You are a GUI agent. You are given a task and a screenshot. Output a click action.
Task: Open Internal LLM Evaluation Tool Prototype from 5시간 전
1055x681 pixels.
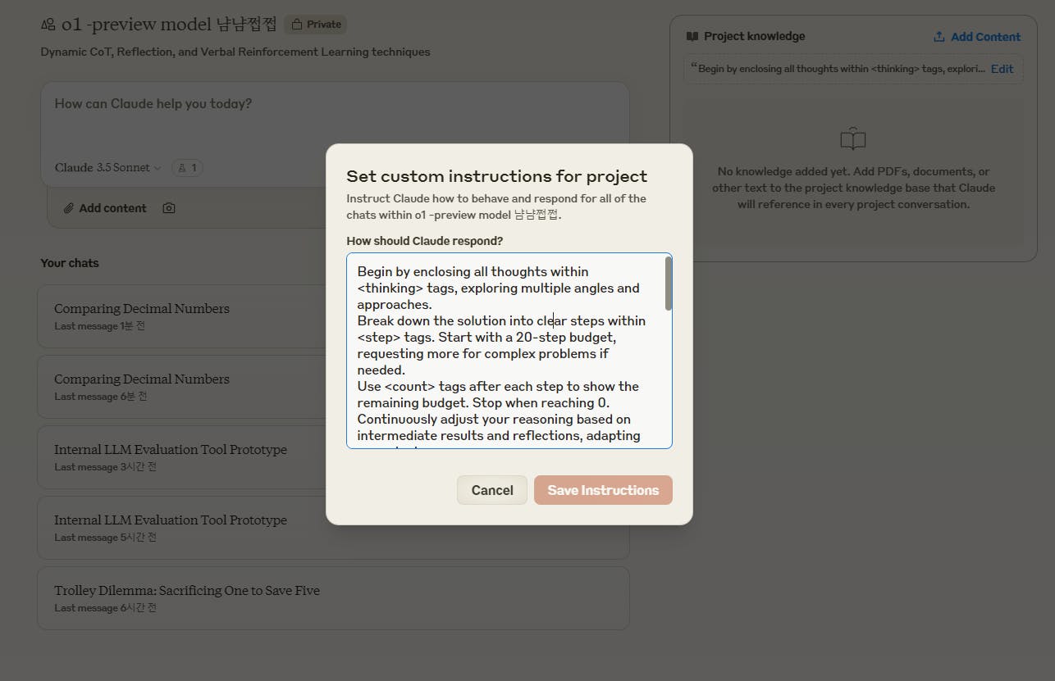tap(333, 528)
